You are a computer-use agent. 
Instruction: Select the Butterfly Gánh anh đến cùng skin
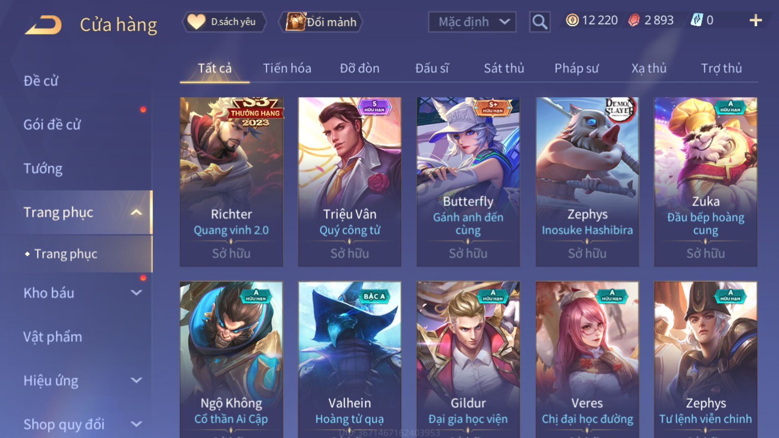coord(468,182)
